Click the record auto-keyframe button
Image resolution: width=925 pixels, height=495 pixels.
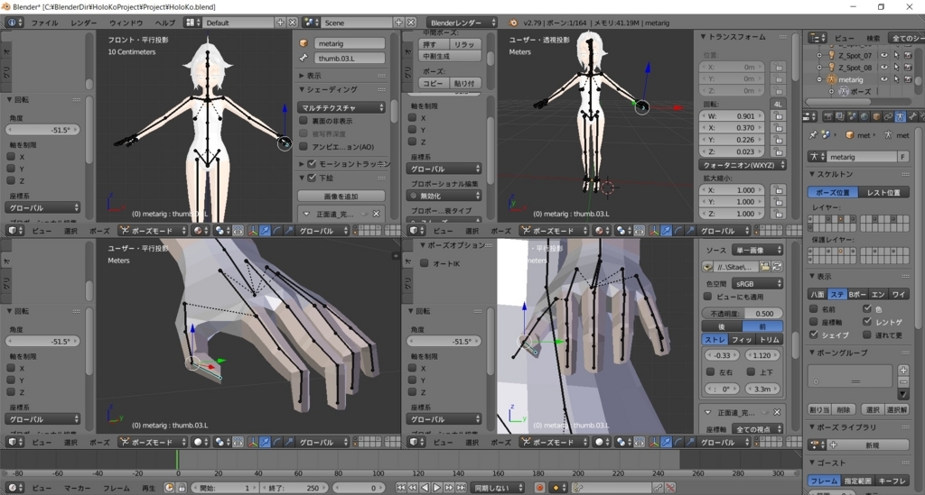[x=540, y=488]
